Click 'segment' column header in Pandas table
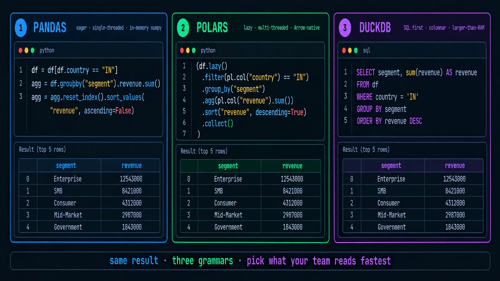Image resolution: width=500 pixels, height=281 pixels. [x=66, y=165]
